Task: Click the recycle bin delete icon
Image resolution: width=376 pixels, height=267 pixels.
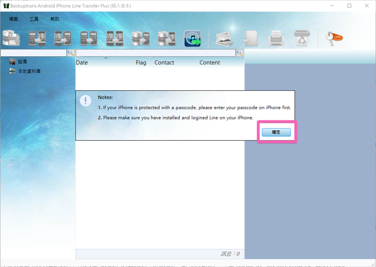Action: coord(302,38)
